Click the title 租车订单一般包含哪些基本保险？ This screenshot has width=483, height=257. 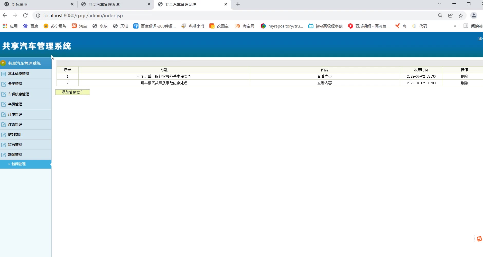point(164,76)
